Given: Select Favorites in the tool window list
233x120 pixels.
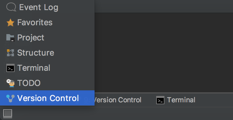Looking at the screenshot, I should pos(47,23).
